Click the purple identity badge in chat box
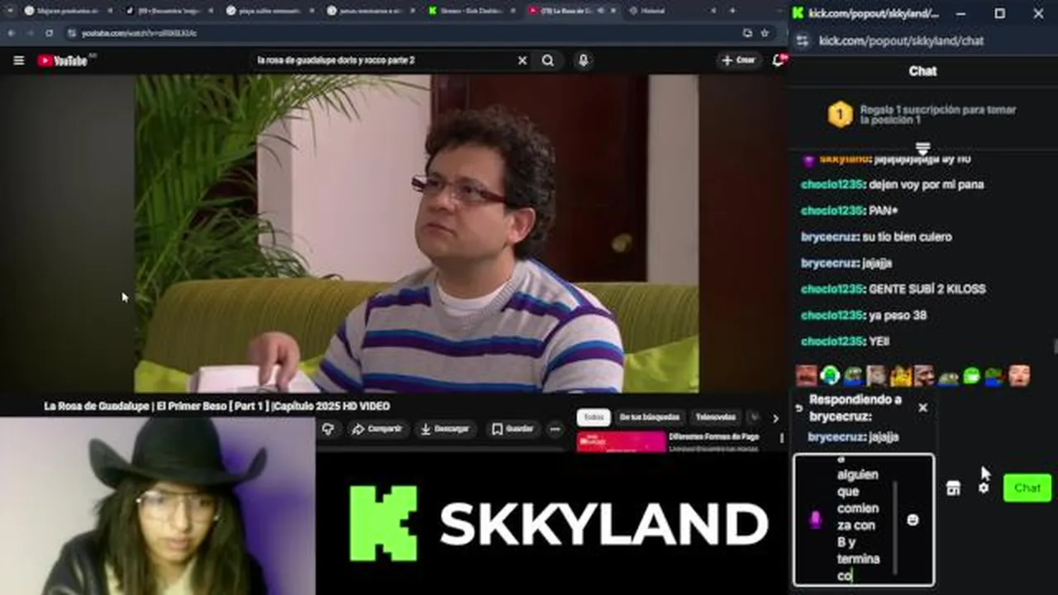 point(815,519)
